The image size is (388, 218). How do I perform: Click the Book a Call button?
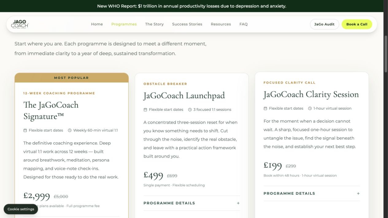click(357, 24)
